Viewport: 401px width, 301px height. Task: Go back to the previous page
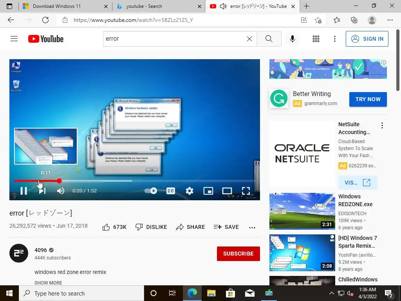pyautogui.click(x=11, y=20)
